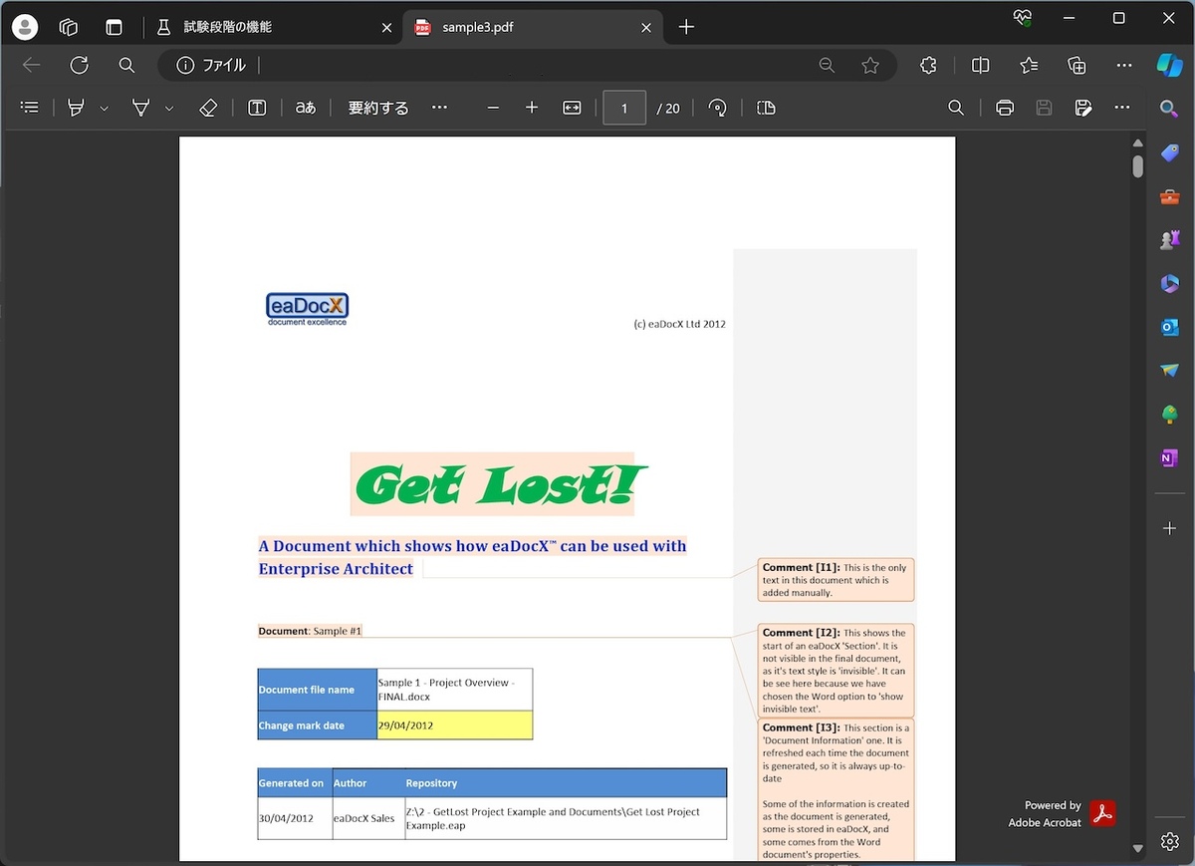This screenshot has height=866, width=1195.
Task: Open Copilot in the top corner
Action: tap(1169, 65)
